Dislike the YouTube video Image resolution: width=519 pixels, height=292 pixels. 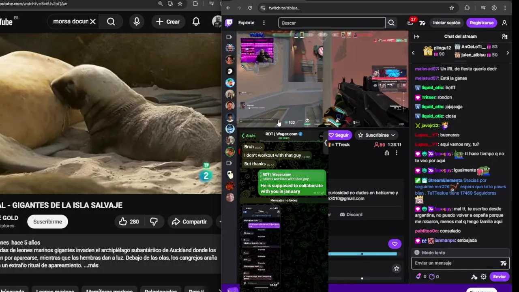coord(154,221)
